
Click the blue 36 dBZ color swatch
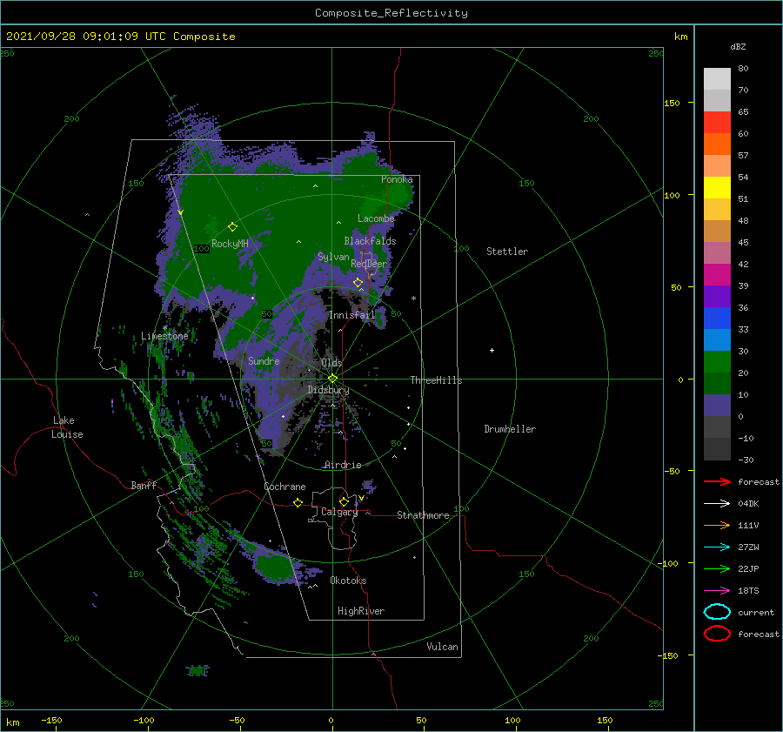tap(717, 318)
